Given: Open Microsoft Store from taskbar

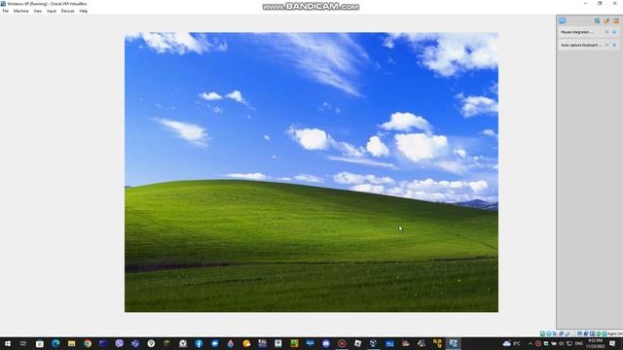Looking at the screenshot, I should (x=40, y=343).
